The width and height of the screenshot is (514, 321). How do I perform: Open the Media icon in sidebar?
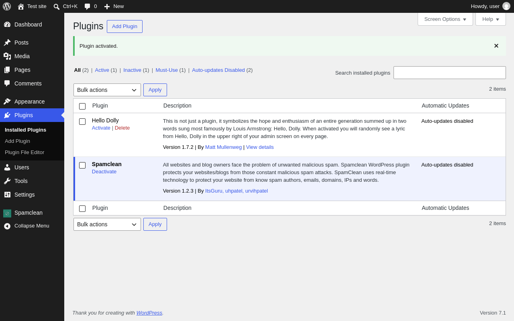pos(7,56)
